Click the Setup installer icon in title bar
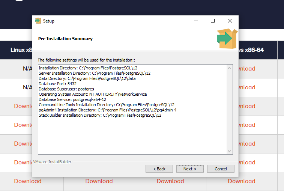284x194 pixels. coord(38,21)
